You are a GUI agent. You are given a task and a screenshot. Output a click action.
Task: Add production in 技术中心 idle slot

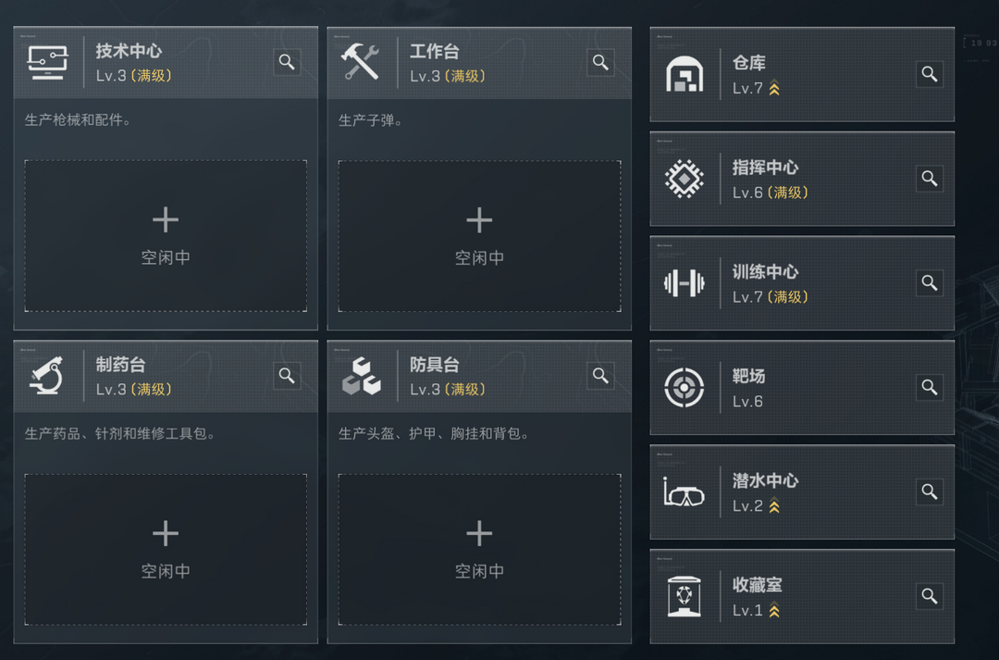(x=166, y=235)
